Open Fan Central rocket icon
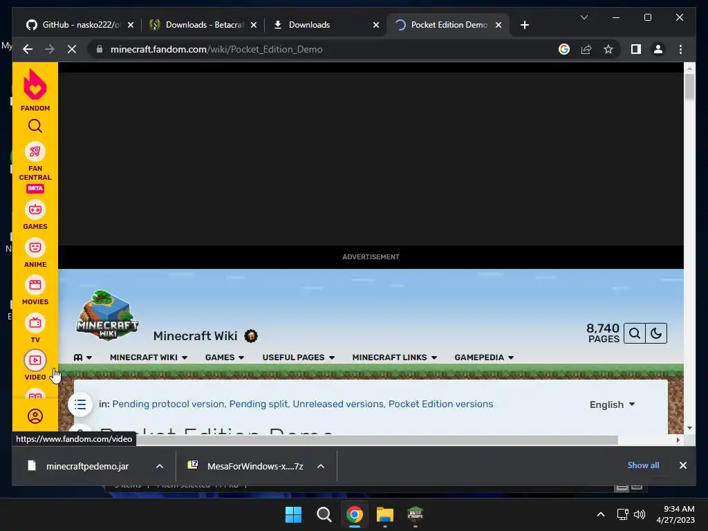 pyautogui.click(x=35, y=152)
